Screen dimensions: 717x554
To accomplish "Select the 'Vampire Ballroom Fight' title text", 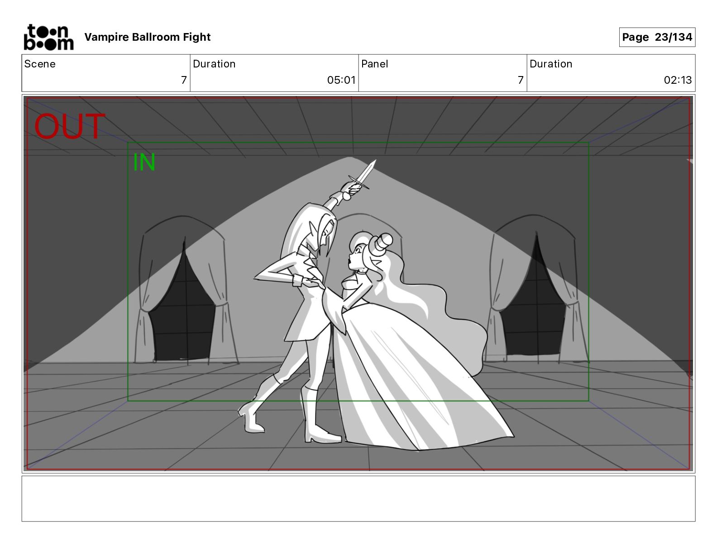I will pyautogui.click(x=148, y=37).
